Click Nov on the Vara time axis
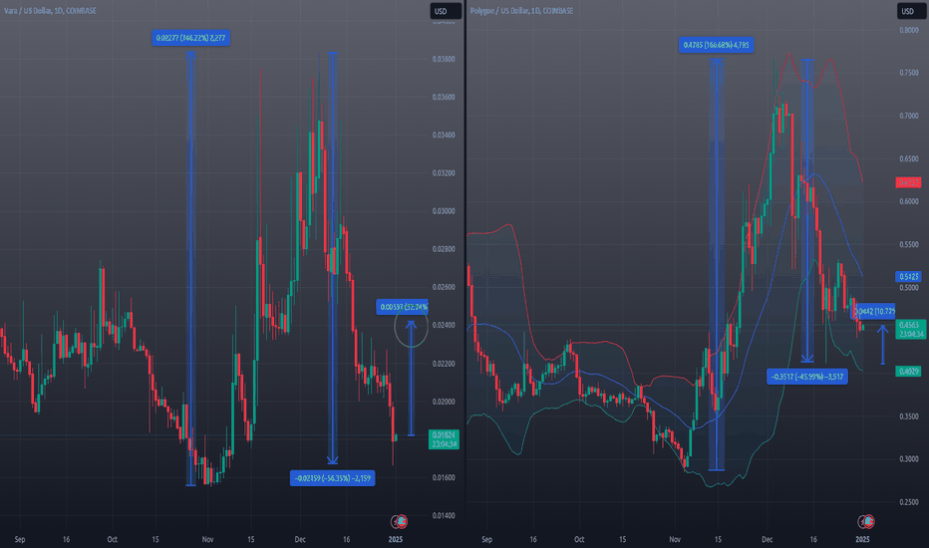This screenshot has width=929, height=548. 207,540
